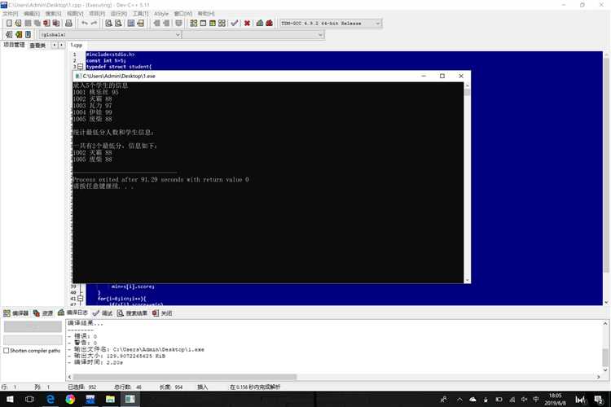The image size is (611, 407).
Task: Select the 1.cpp editor tab
Action: [77, 46]
